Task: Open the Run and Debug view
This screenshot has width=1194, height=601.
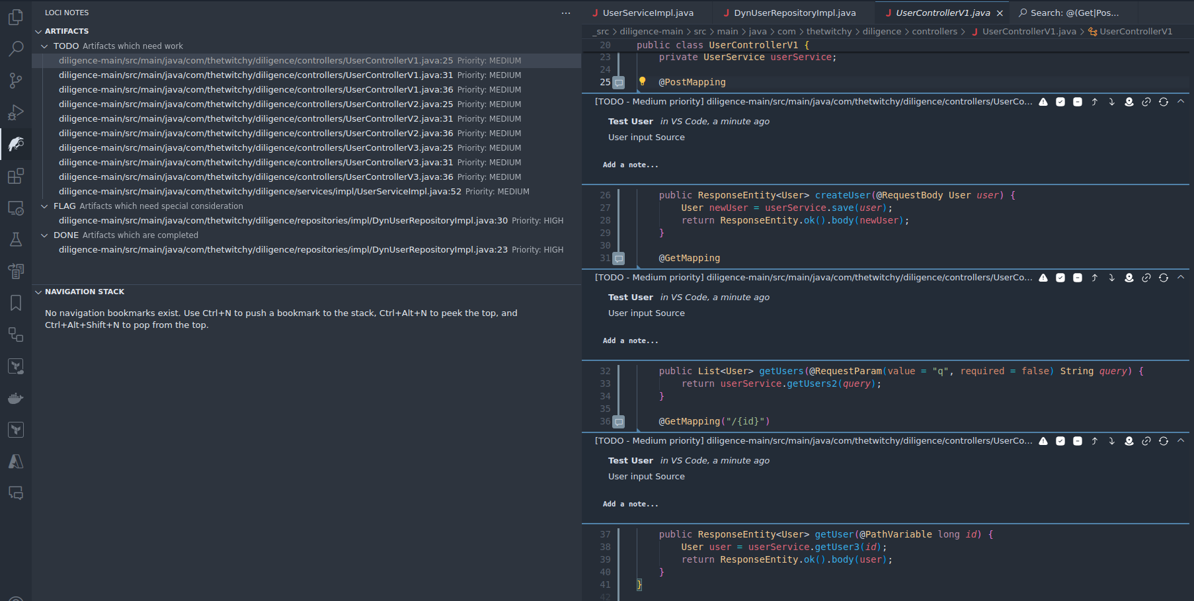Action: pos(16,112)
